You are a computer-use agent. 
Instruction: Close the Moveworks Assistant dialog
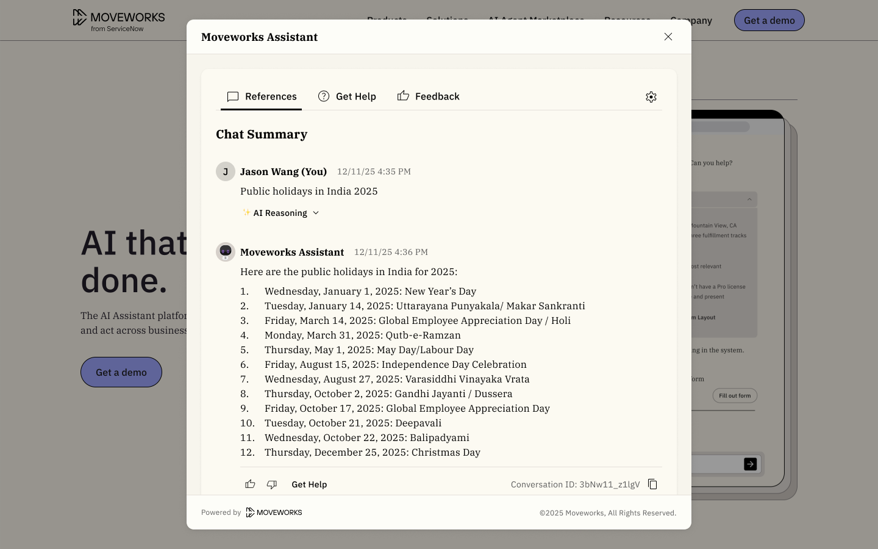pos(668,37)
